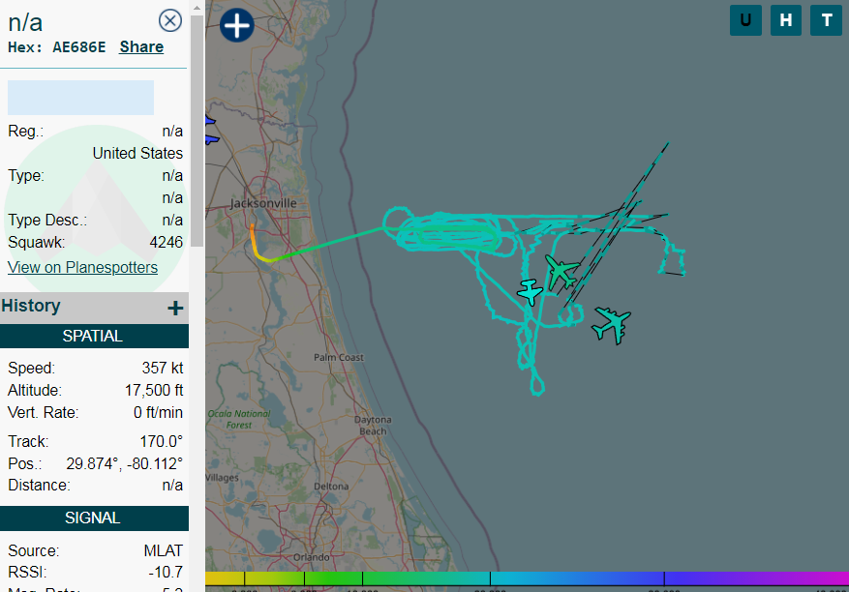Toggle the U button on the map
Image resolution: width=849 pixels, height=592 pixels.
click(744, 20)
